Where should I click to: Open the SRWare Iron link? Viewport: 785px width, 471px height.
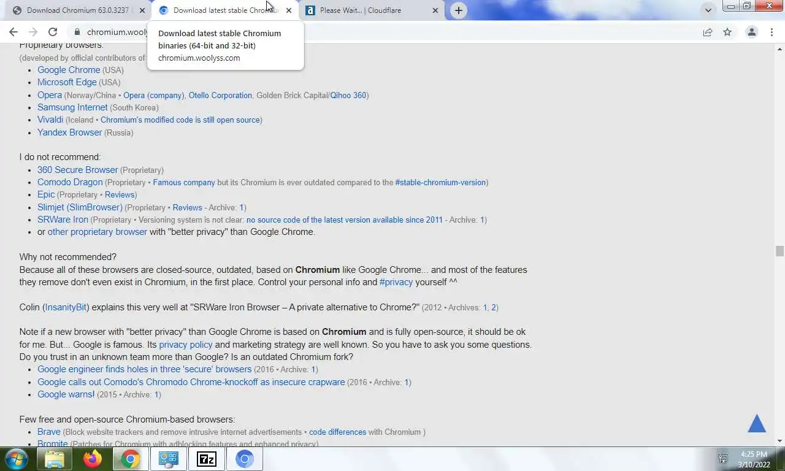point(63,220)
